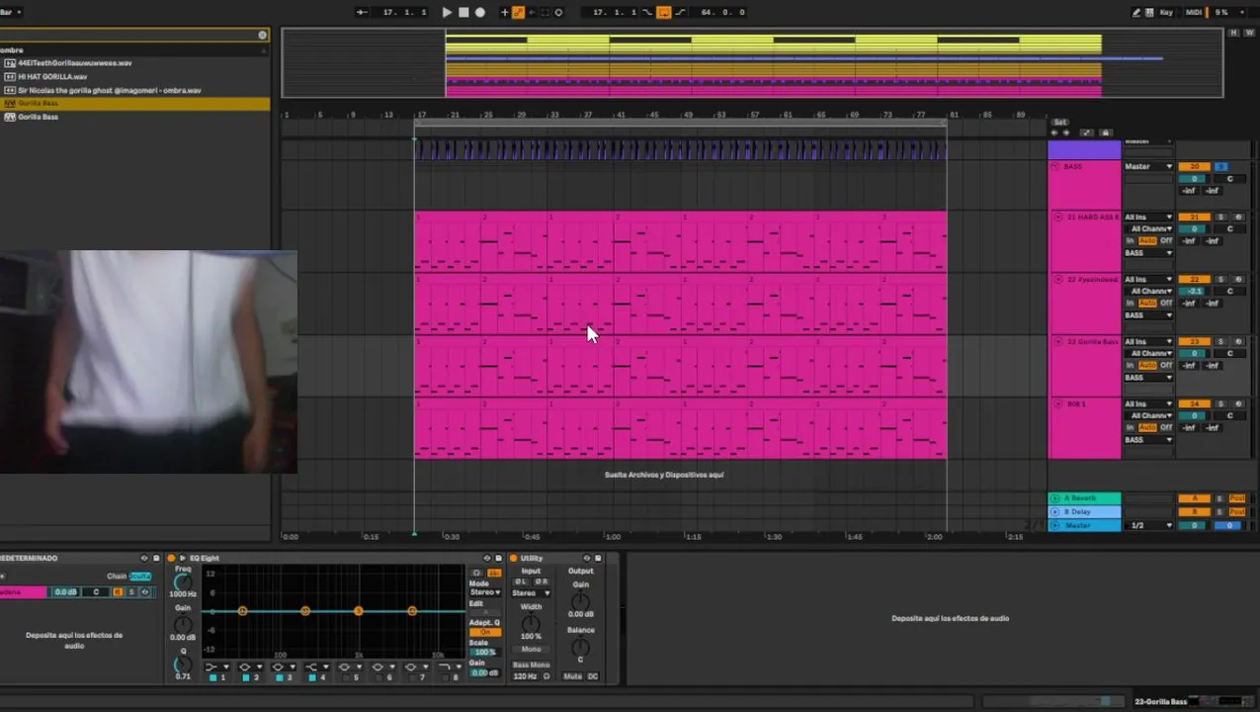Arm the Arrangement Record button

coord(479,12)
